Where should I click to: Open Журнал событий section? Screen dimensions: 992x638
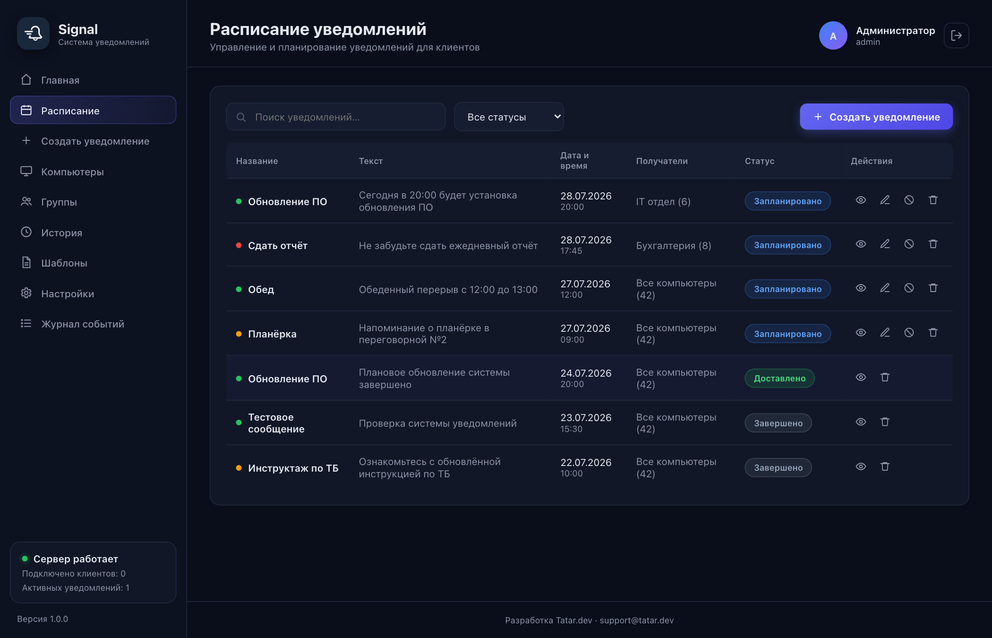pyautogui.click(x=93, y=324)
